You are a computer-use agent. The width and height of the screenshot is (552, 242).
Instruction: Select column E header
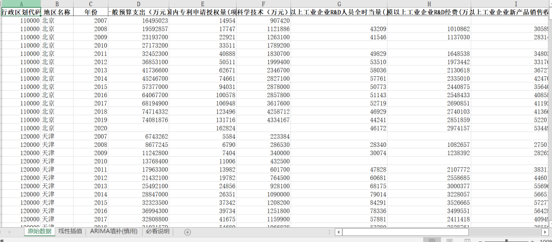203,4
